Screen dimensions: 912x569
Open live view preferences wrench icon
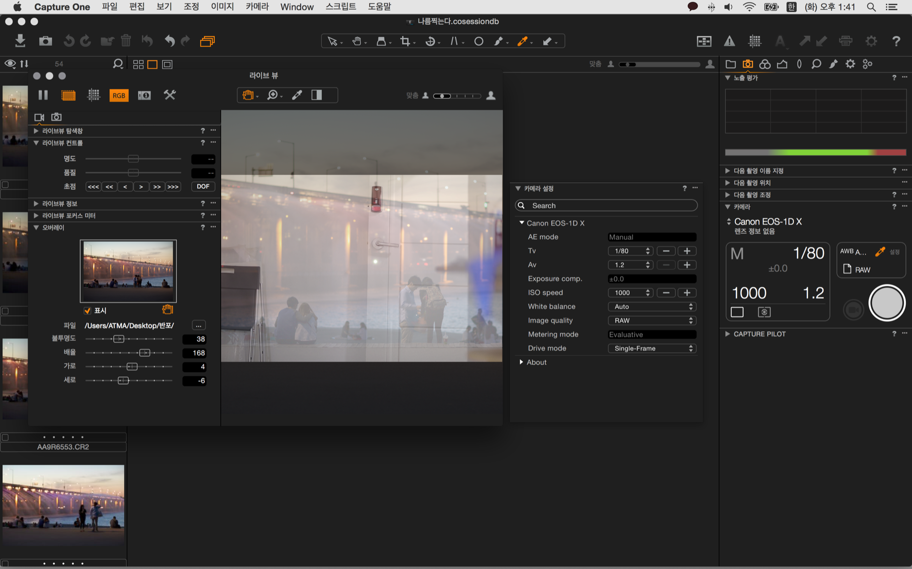click(x=169, y=95)
